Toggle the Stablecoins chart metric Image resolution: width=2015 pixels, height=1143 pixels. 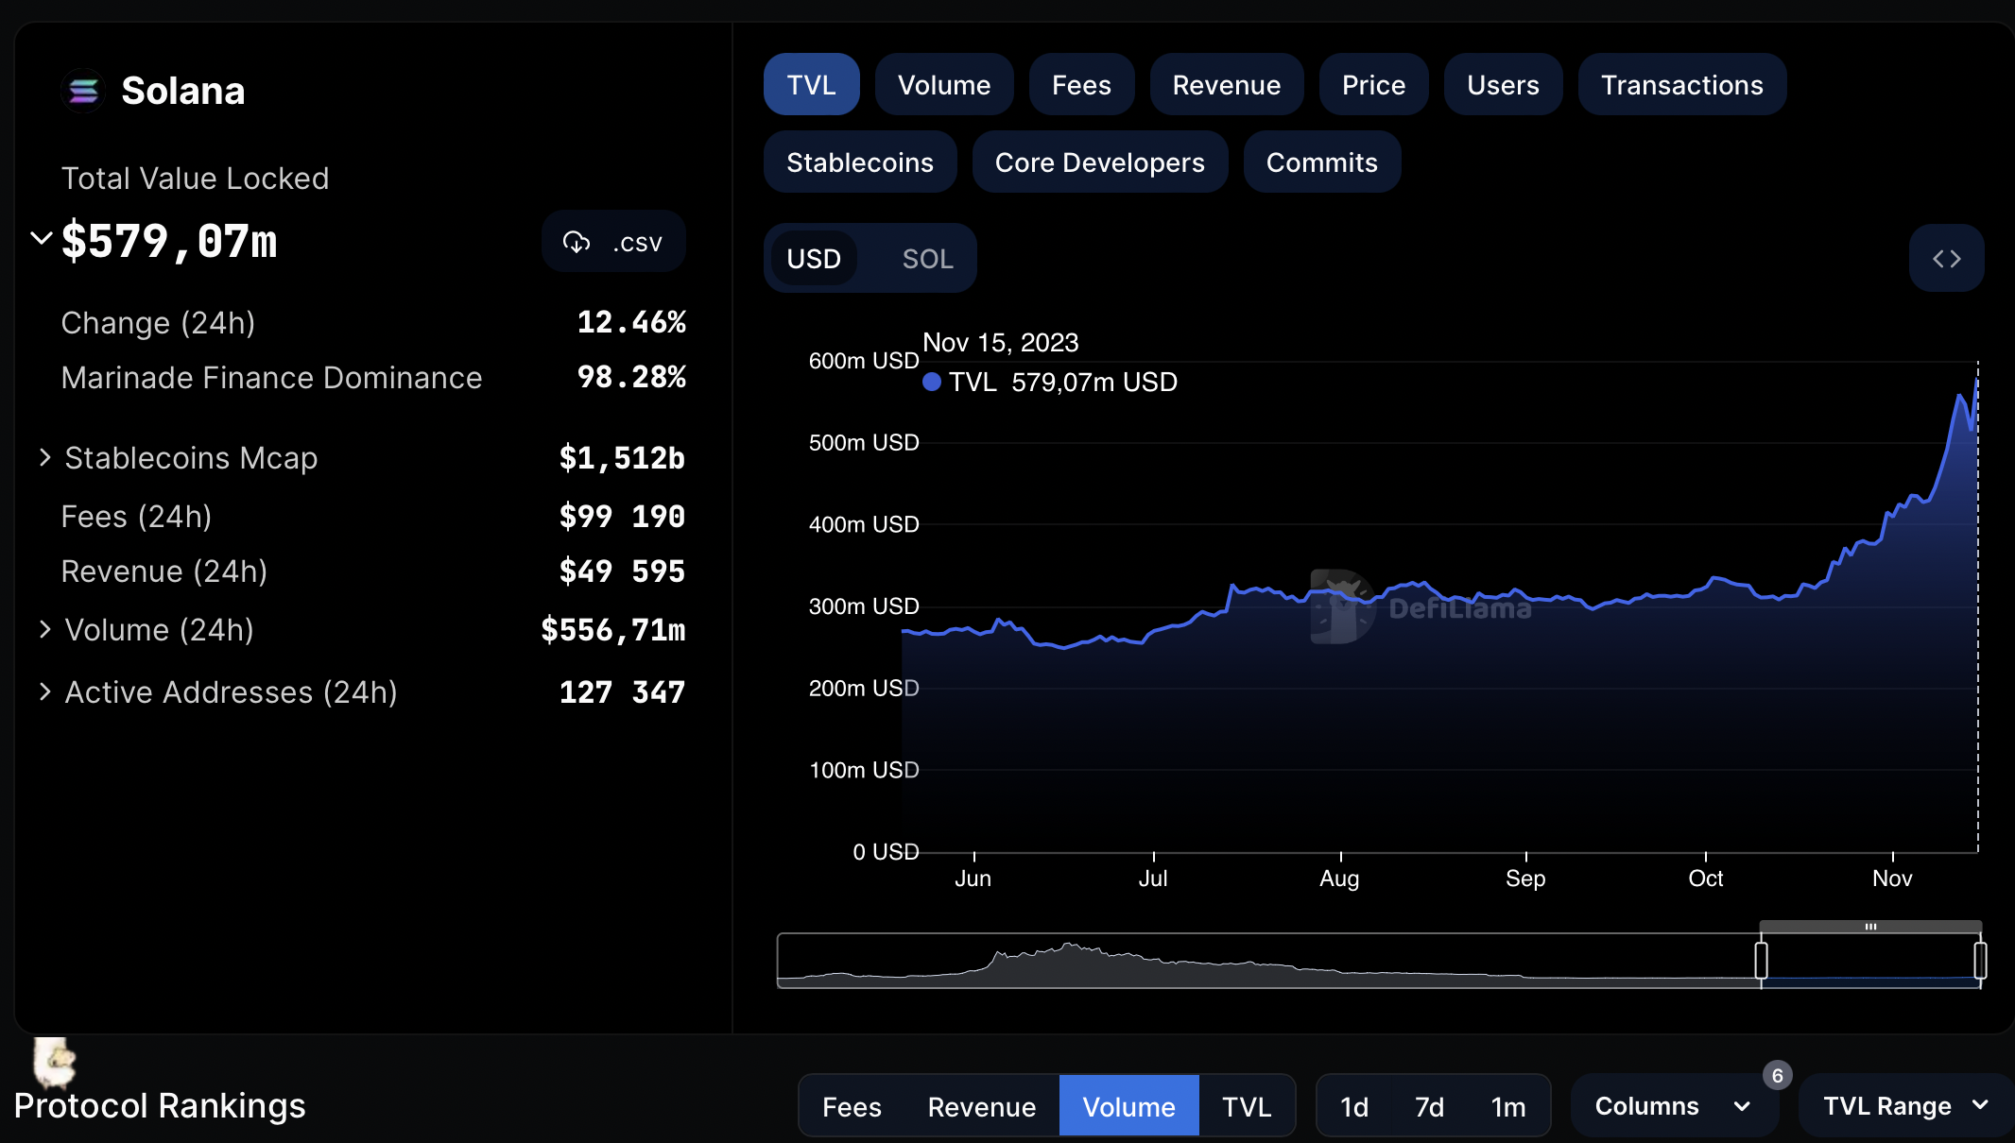tap(859, 162)
